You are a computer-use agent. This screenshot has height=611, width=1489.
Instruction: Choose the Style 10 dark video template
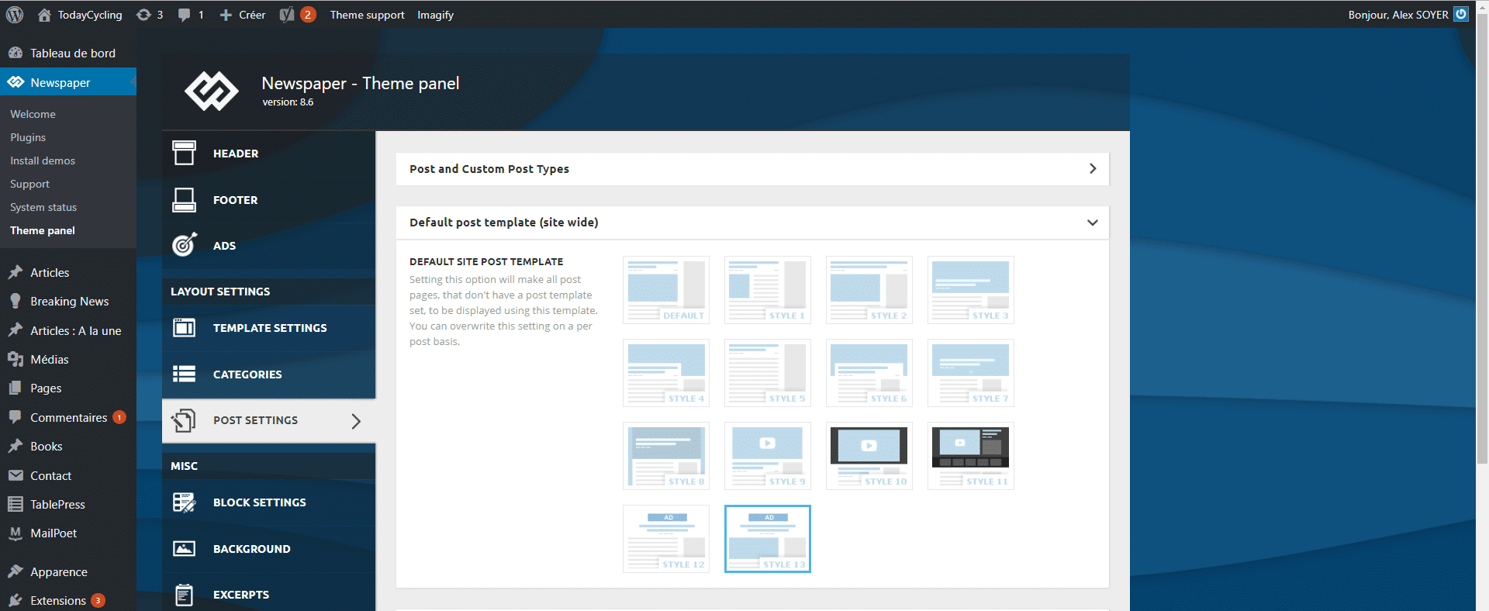869,456
